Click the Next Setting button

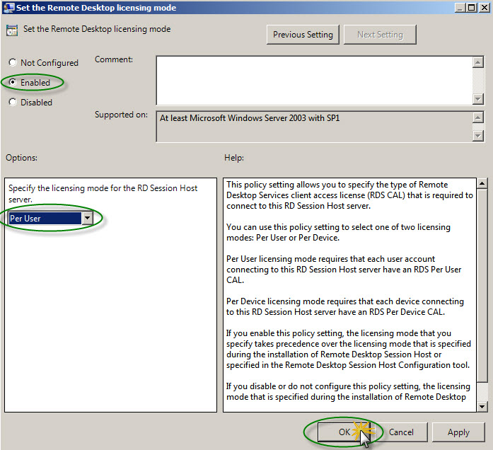click(x=380, y=35)
